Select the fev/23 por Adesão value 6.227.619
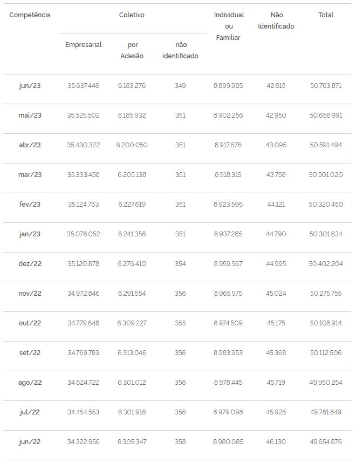This screenshot has width=356, height=463. tap(132, 205)
